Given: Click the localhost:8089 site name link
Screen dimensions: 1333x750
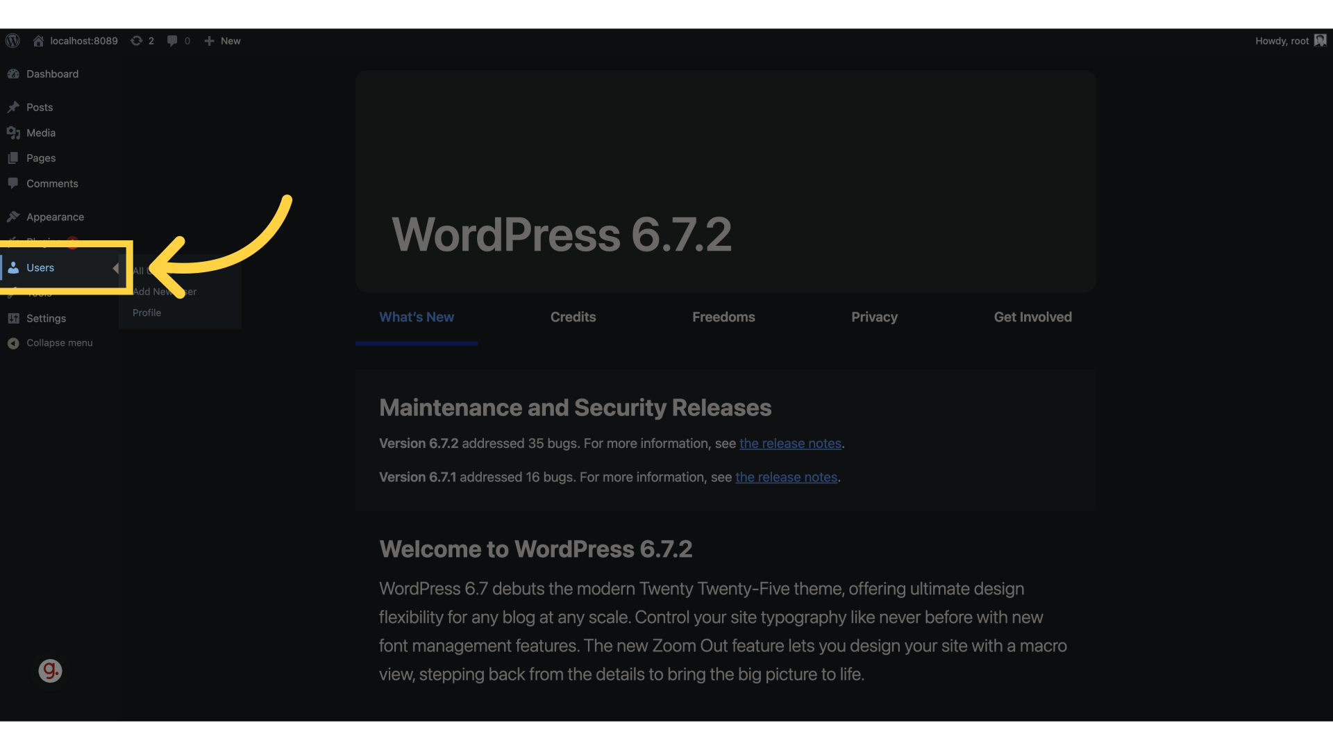Looking at the screenshot, I should 84,41.
